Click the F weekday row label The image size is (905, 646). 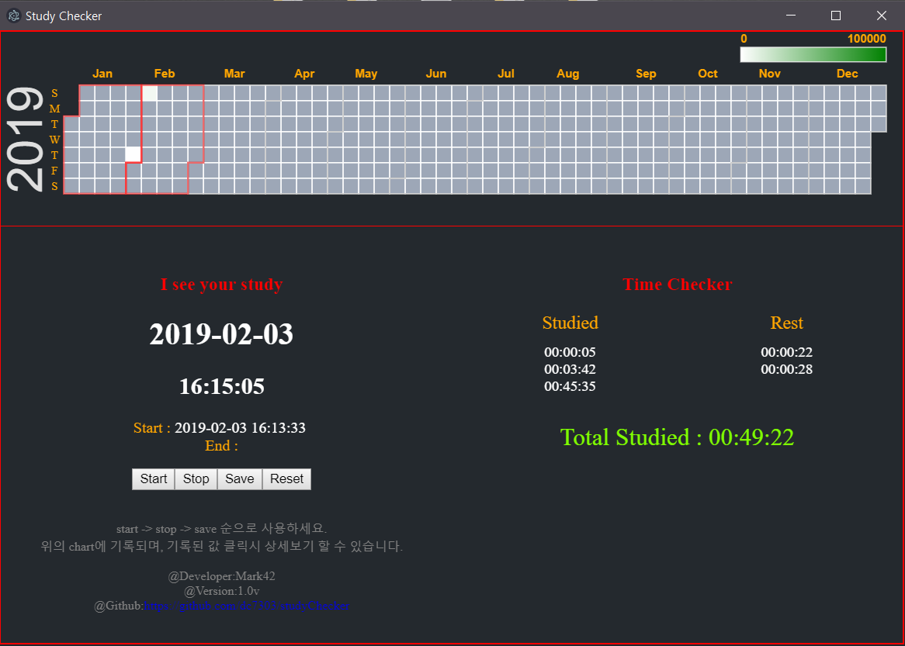click(x=54, y=171)
